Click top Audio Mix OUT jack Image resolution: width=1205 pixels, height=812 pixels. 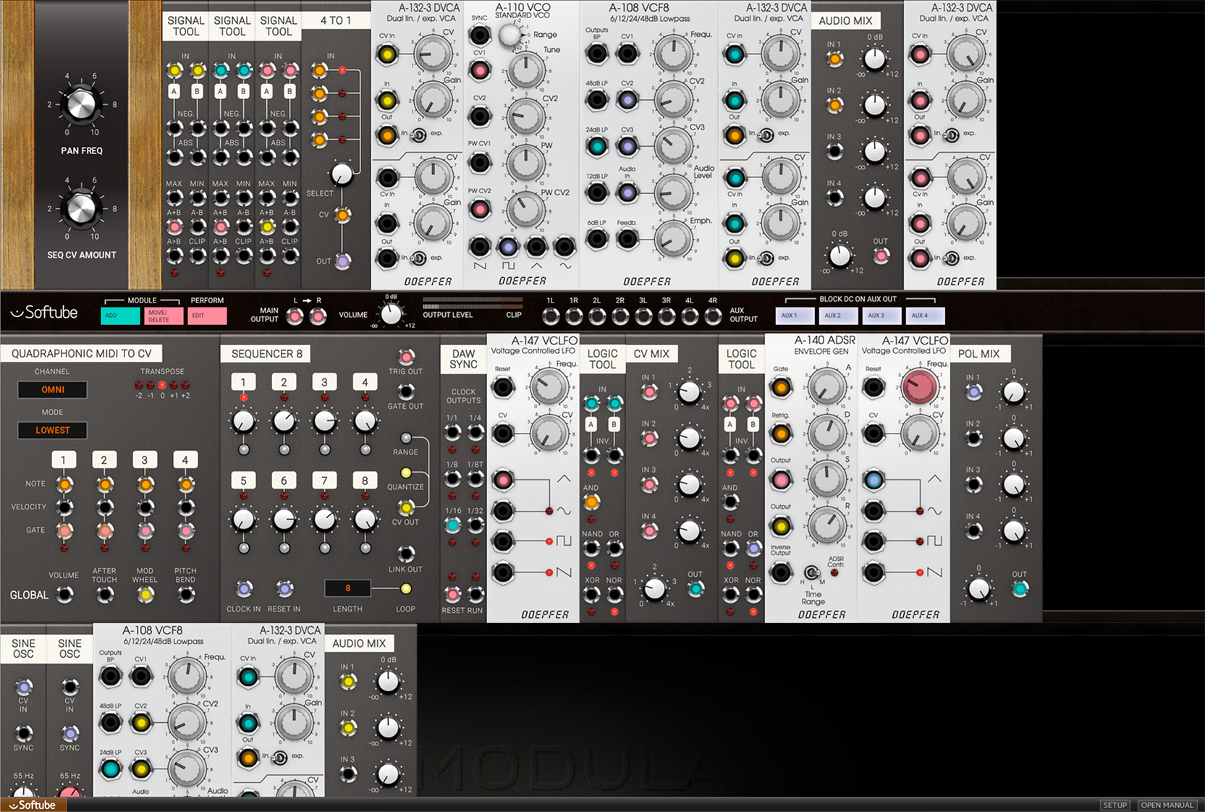click(x=881, y=255)
